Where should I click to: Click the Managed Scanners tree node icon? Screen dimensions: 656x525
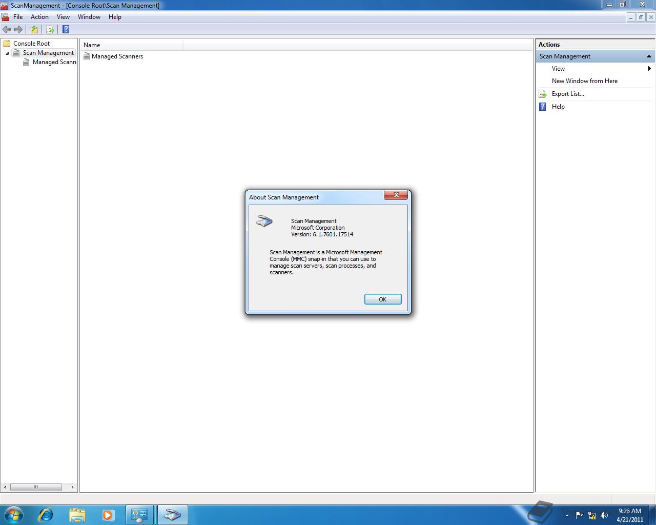point(26,62)
